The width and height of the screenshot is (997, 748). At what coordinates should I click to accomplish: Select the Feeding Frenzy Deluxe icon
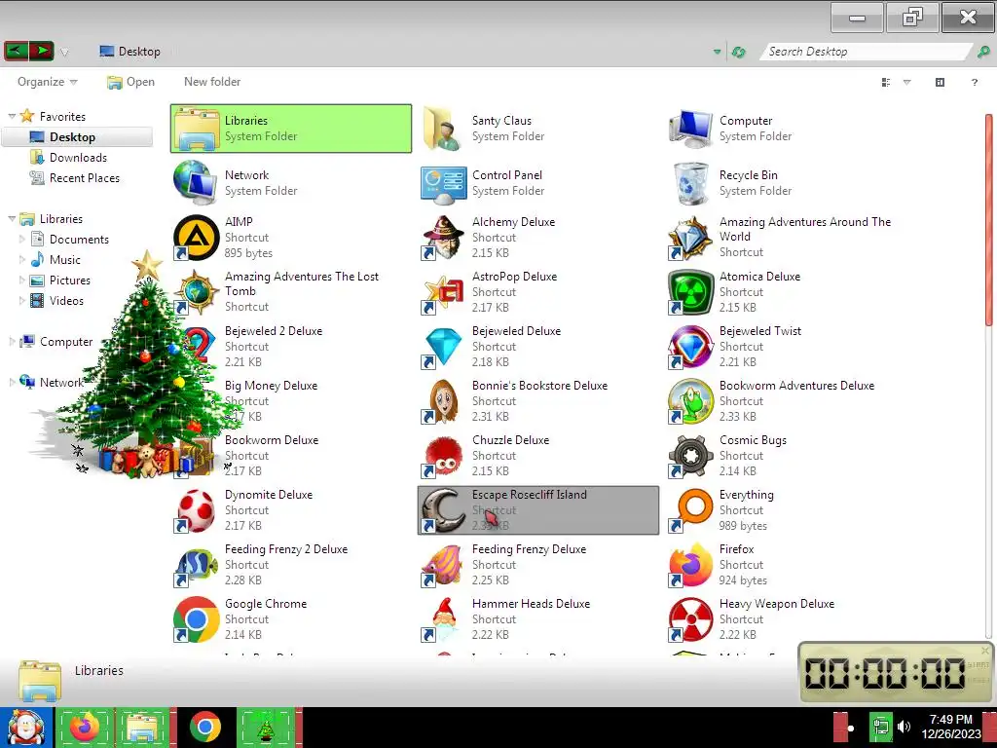pyautogui.click(x=443, y=565)
